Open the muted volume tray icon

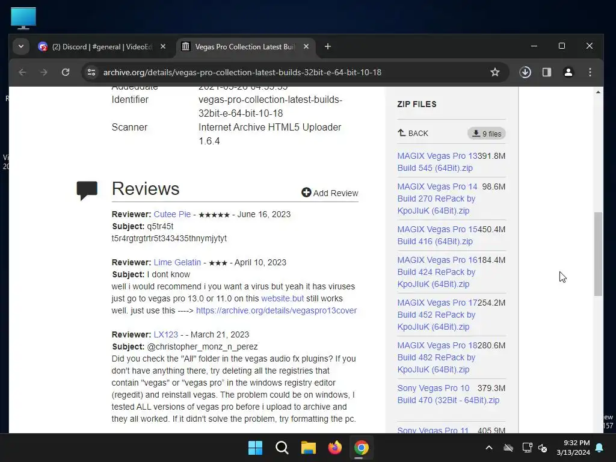(543, 448)
